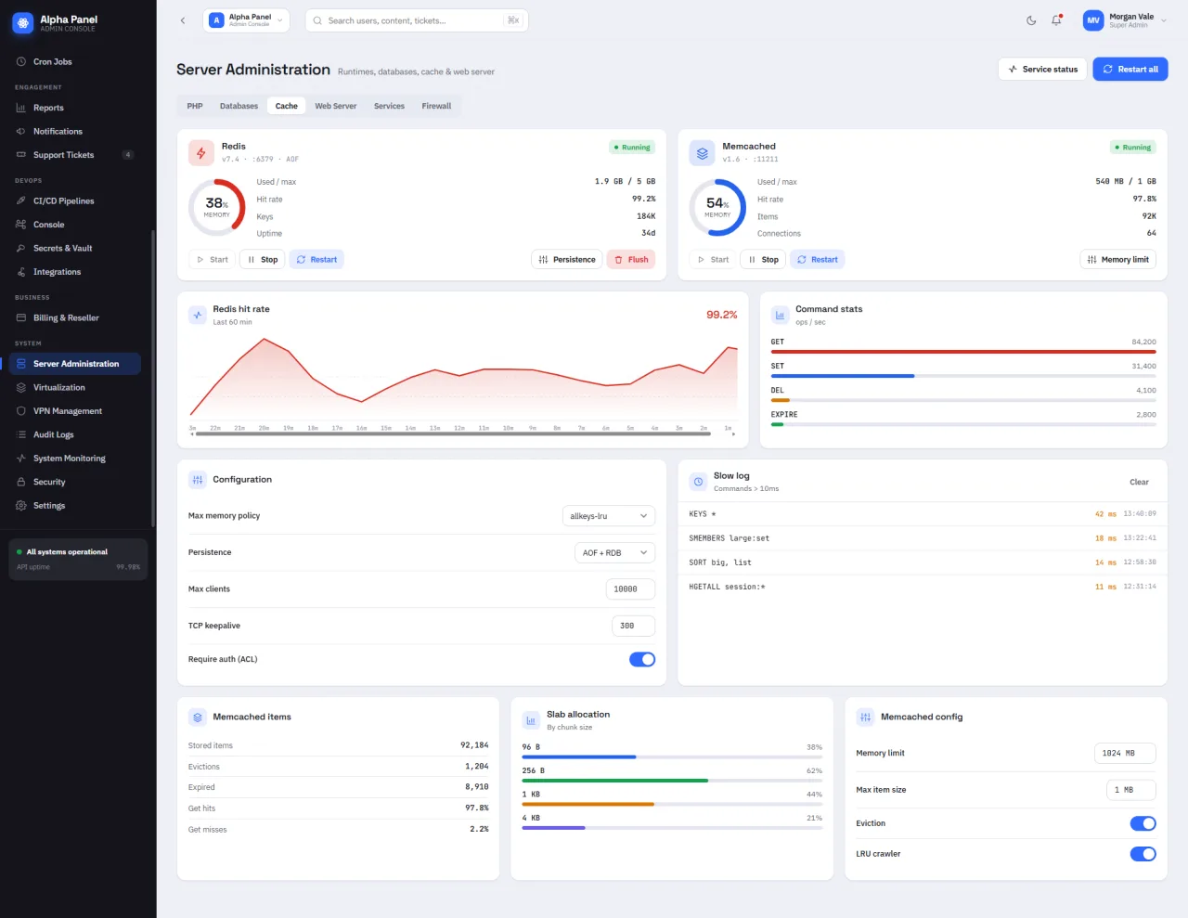Open the Firewall tab
1188x918 pixels.
click(436, 106)
